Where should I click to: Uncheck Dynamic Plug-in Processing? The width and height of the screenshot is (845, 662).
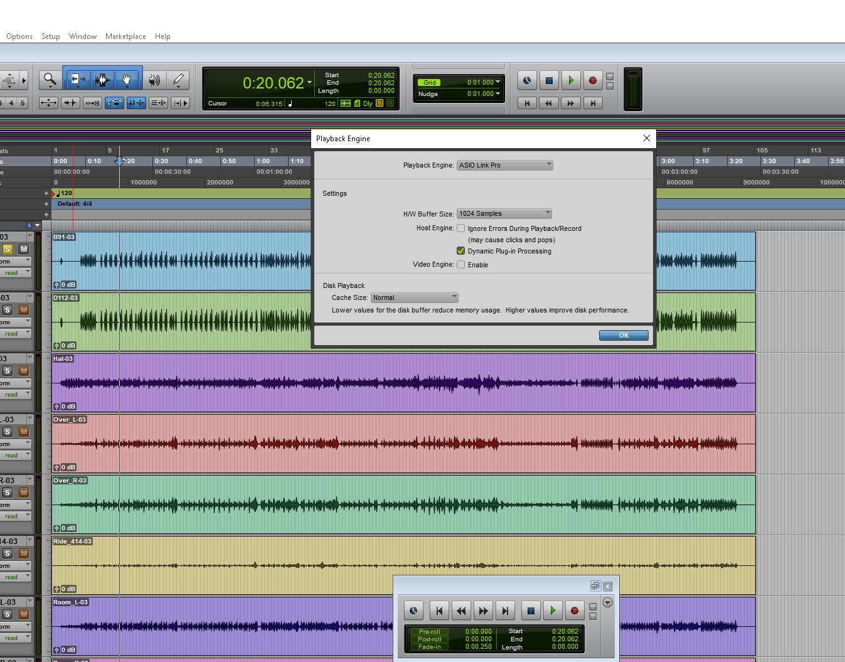[461, 251]
